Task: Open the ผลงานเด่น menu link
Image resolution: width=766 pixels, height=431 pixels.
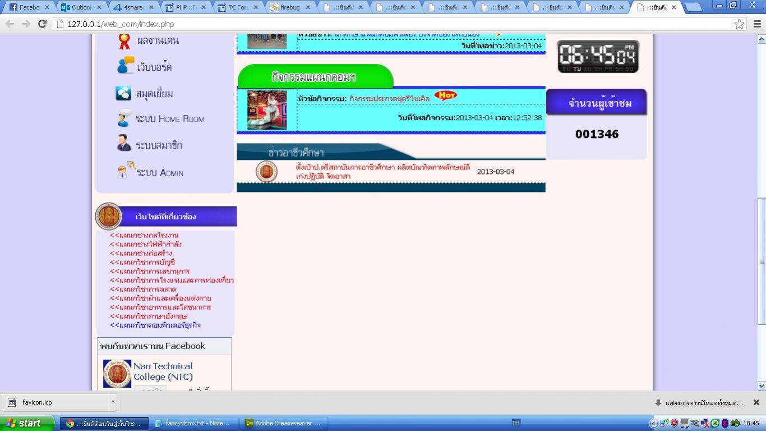Action: (158, 40)
